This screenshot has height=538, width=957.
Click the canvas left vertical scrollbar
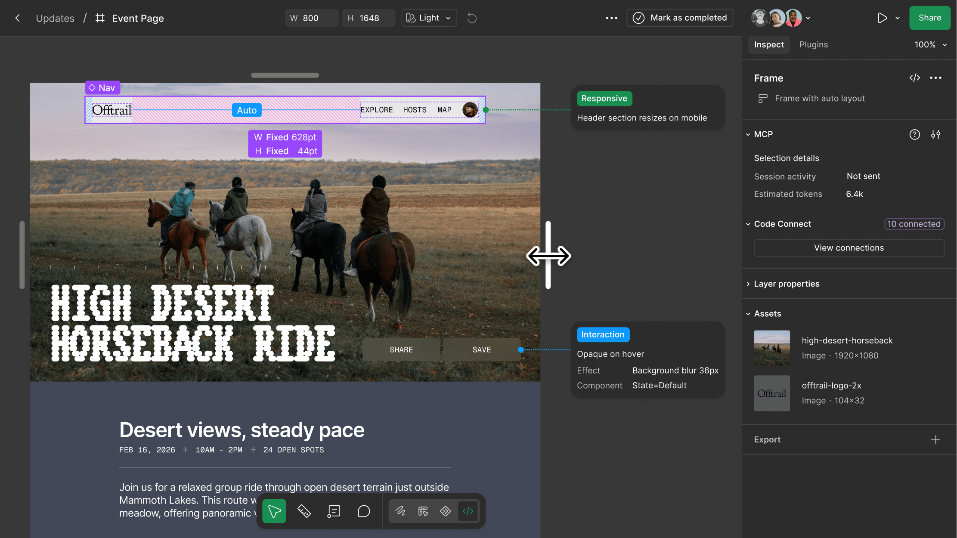click(22, 255)
